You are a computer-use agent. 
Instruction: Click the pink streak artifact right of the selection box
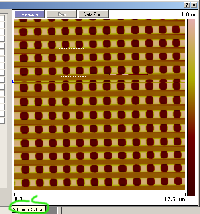118,75
